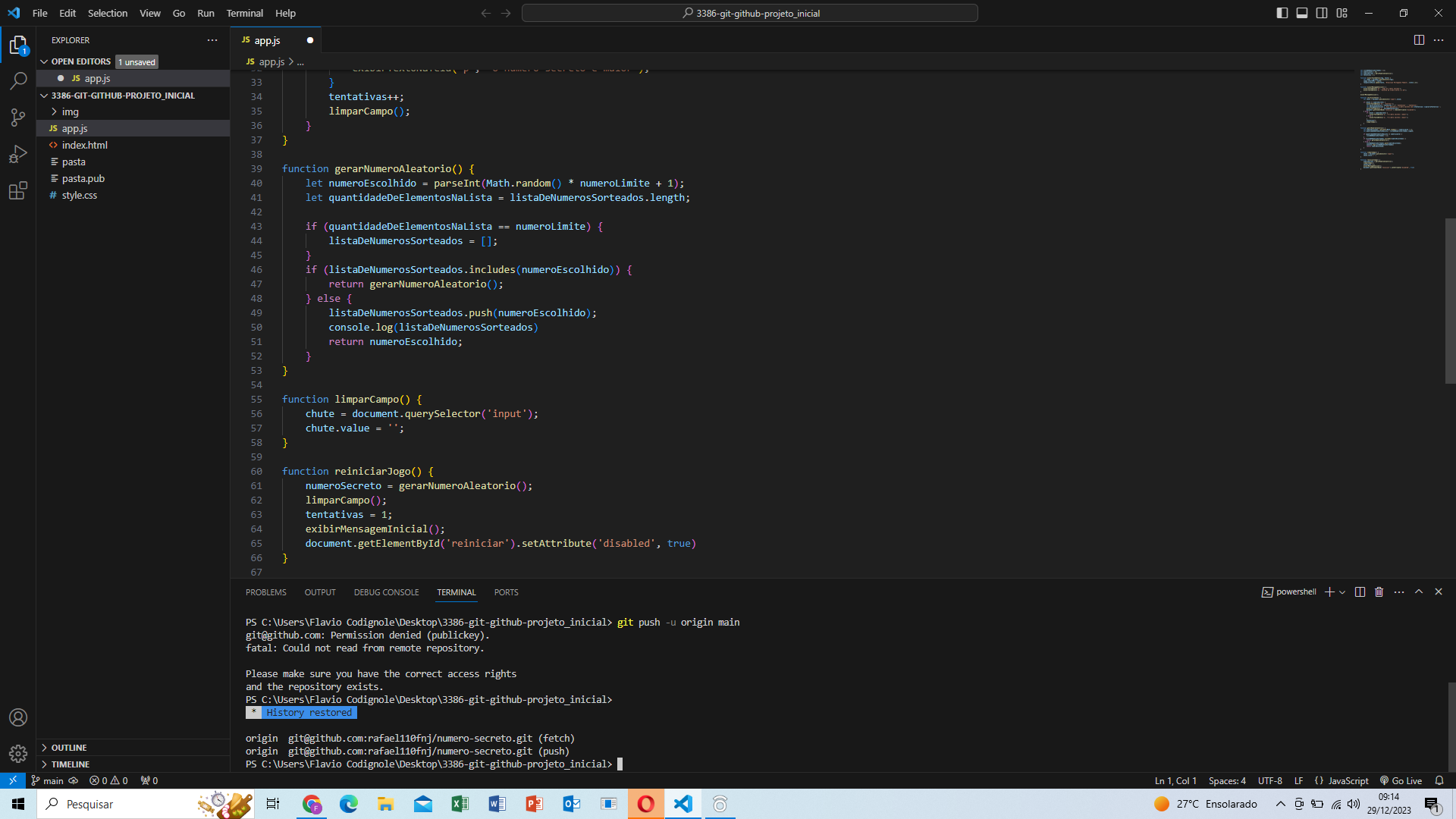This screenshot has height=819, width=1456.
Task: Open style.css in the file explorer
Action: coord(133,195)
